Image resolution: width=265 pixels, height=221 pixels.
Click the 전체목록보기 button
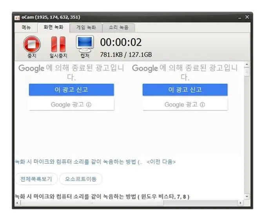coord(36,179)
